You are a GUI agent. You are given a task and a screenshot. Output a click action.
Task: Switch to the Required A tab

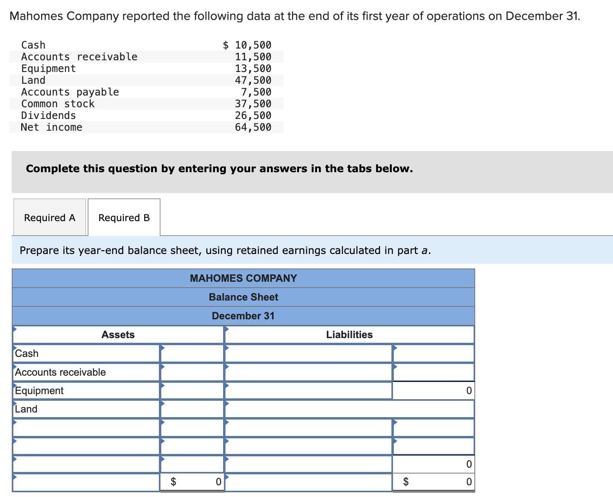tap(50, 217)
